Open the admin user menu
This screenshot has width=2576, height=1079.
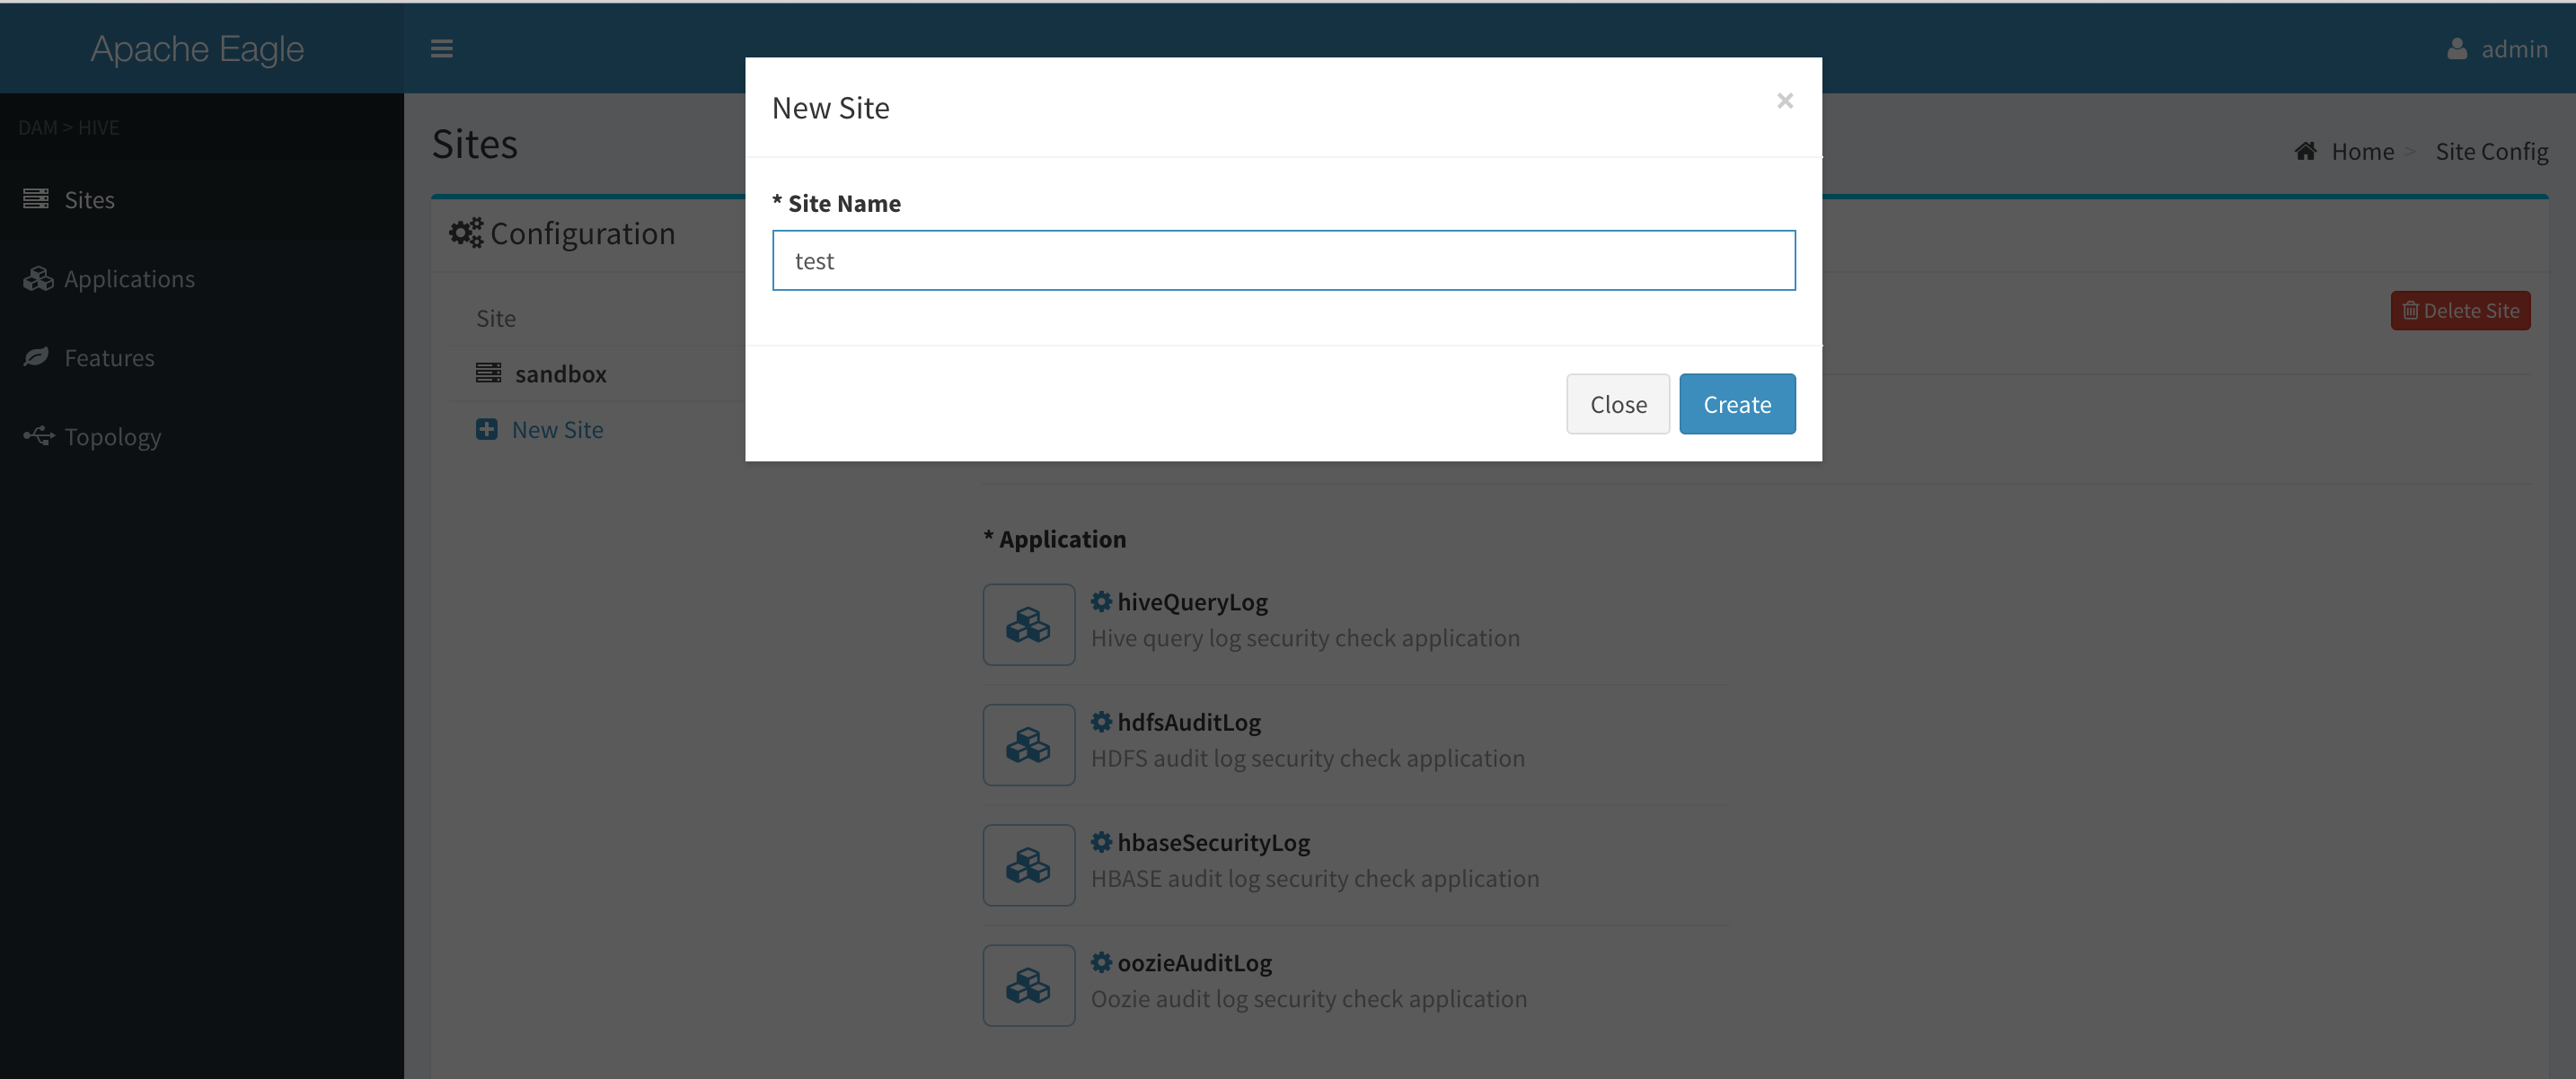click(x=2497, y=48)
